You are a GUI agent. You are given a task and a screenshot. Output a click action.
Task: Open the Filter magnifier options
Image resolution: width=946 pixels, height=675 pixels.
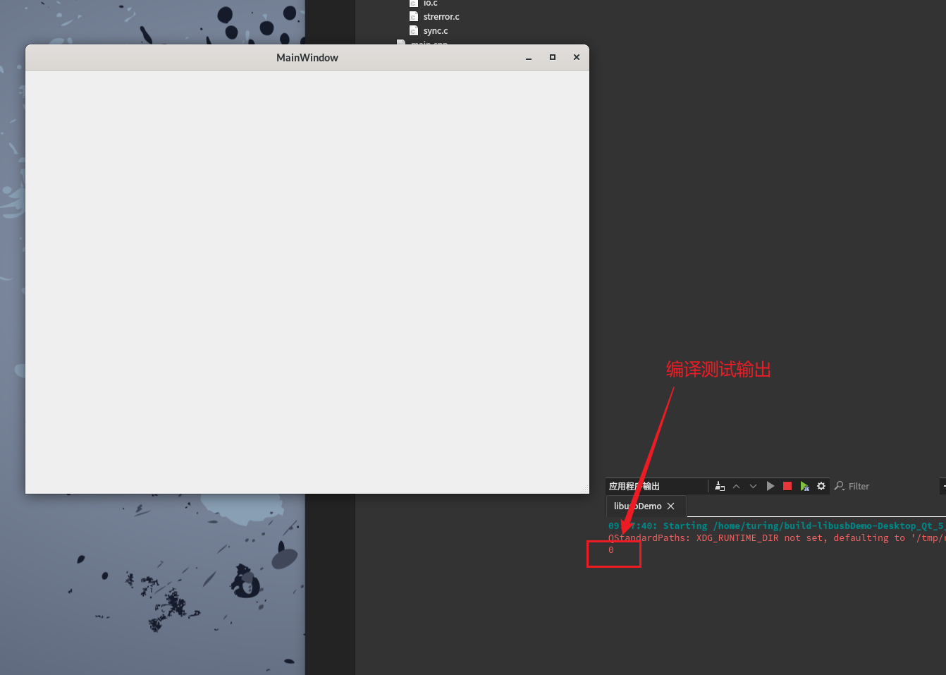tap(840, 486)
